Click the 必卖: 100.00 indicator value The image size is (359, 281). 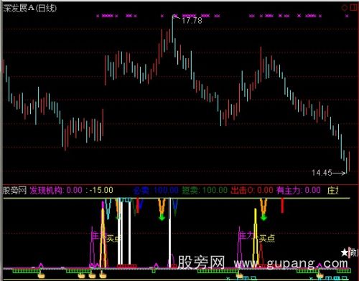point(156,191)
